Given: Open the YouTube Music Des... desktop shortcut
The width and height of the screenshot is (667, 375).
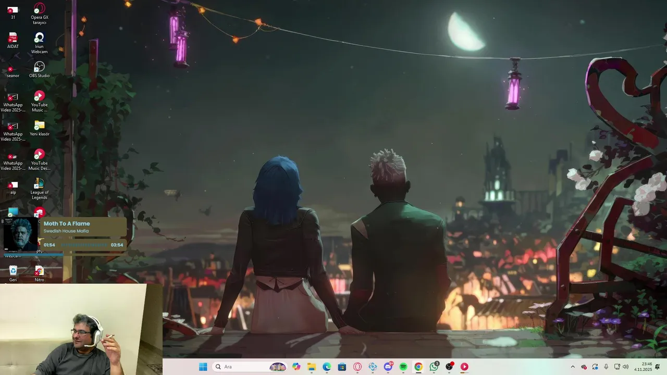Looking at the screenshot, I should [x=39, y=160].
